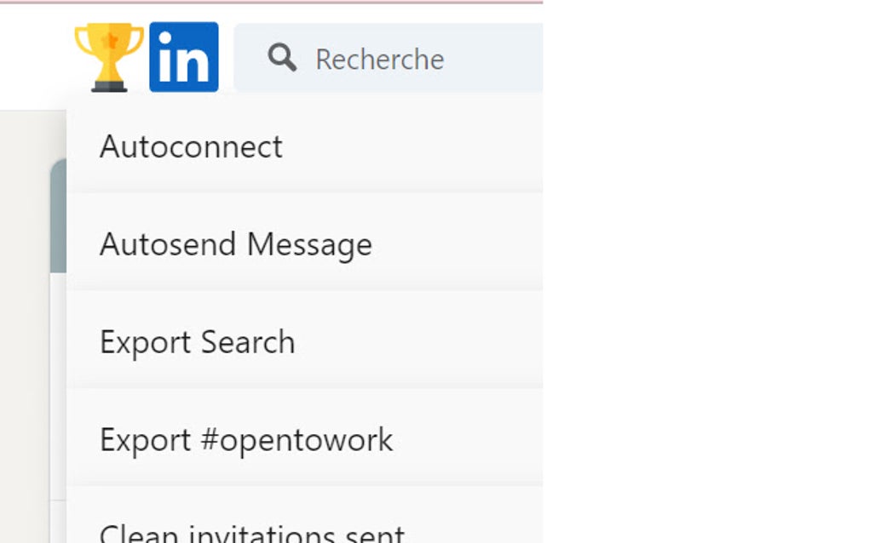Open the LinkedIn home logo

(184, 57)
